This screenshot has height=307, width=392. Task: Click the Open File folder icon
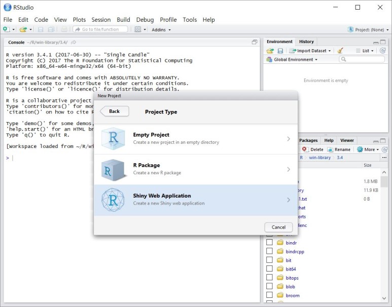(23, 29)
